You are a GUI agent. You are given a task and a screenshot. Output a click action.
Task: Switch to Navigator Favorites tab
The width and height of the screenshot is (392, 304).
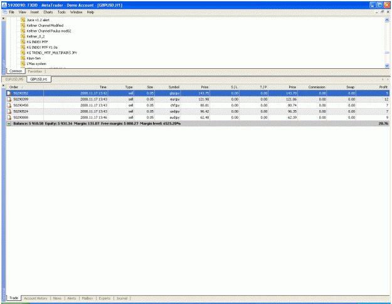click(35, 71)
